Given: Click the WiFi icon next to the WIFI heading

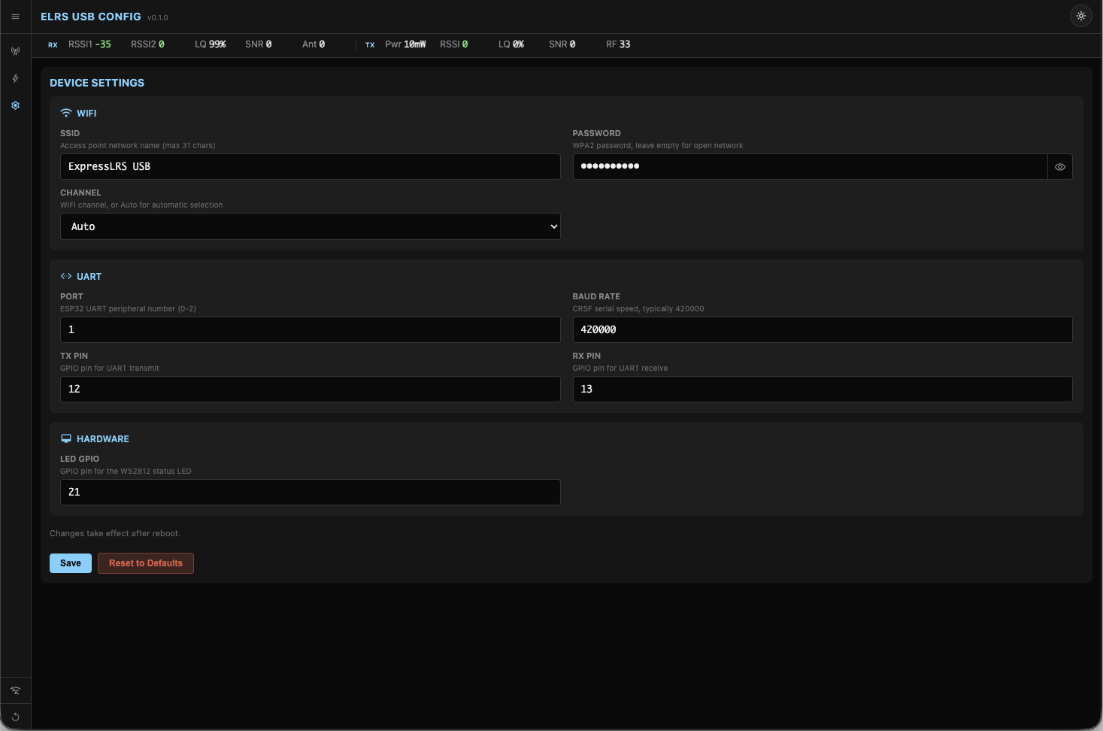Looking at the screenshot, I should click(65, 113).
